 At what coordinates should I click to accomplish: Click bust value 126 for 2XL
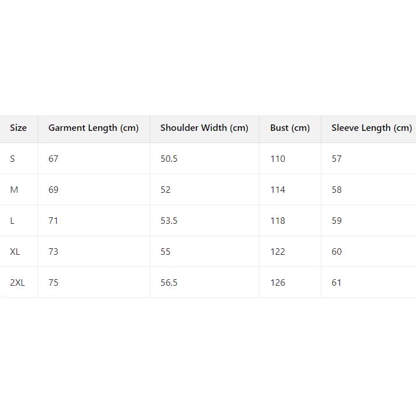[x=278, y=283]
